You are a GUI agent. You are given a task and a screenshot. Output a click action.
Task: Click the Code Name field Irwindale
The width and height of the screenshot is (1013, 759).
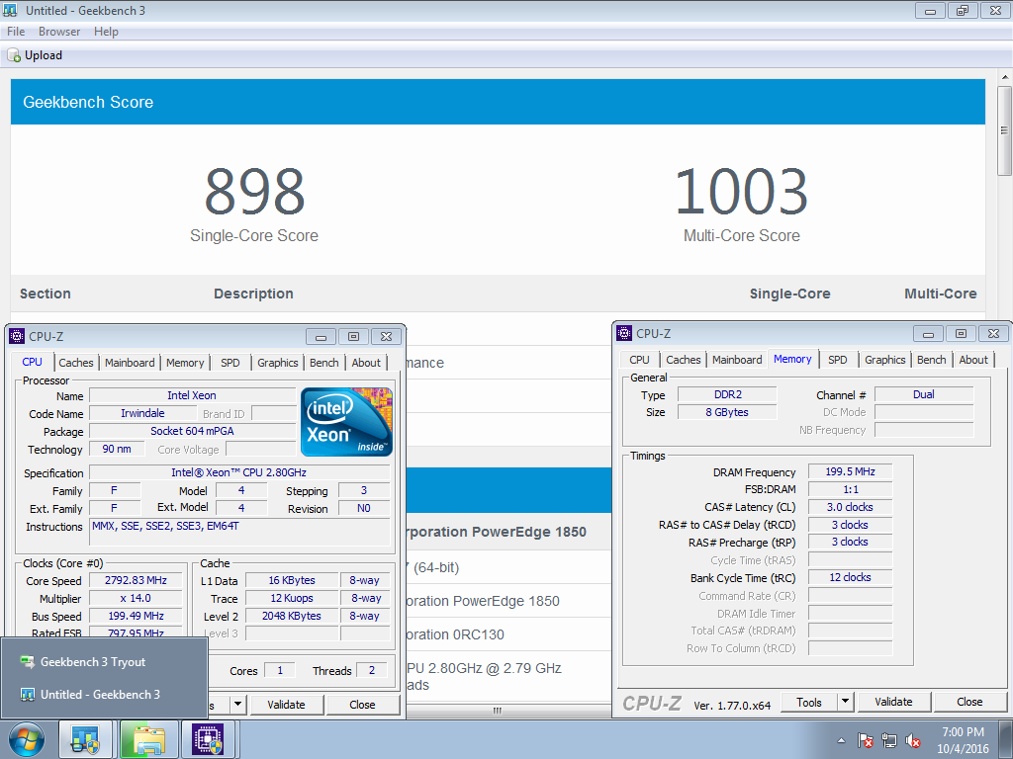142,413
